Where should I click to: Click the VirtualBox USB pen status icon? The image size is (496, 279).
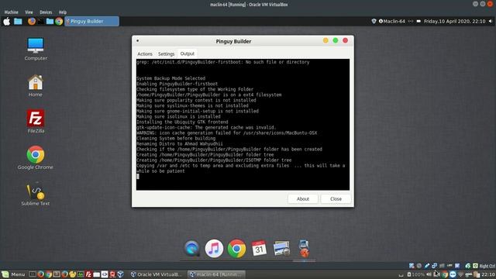(x=427, y=266)
